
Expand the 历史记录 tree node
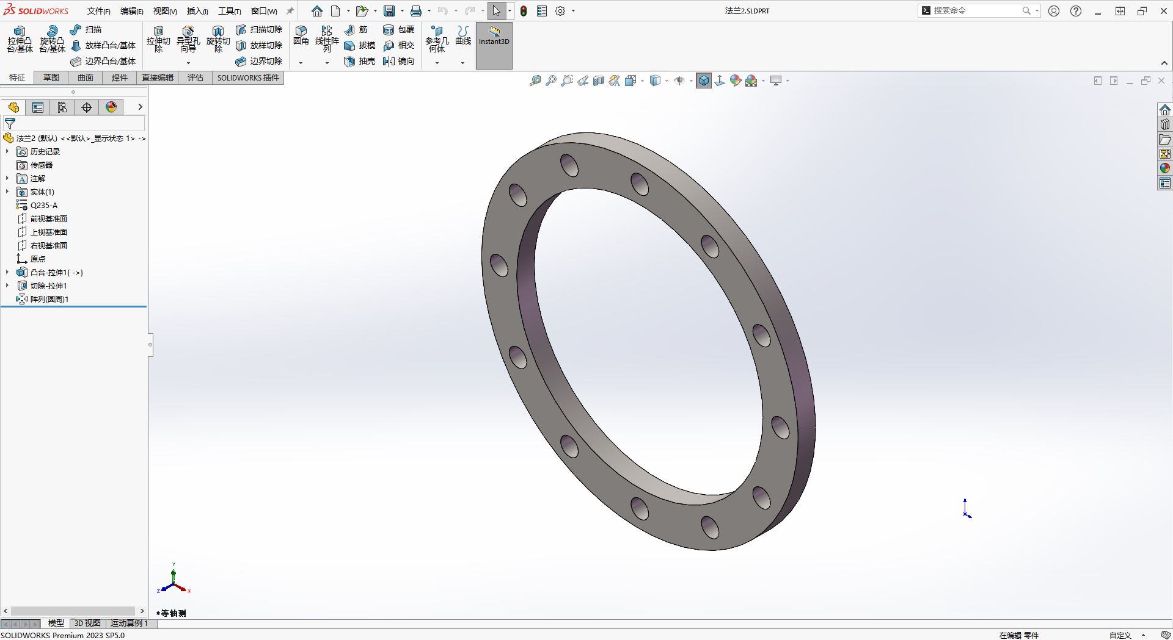click(x=7, y=151)
